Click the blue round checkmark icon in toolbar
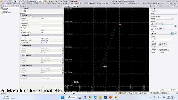178x100 pixels. coord(56,1)
